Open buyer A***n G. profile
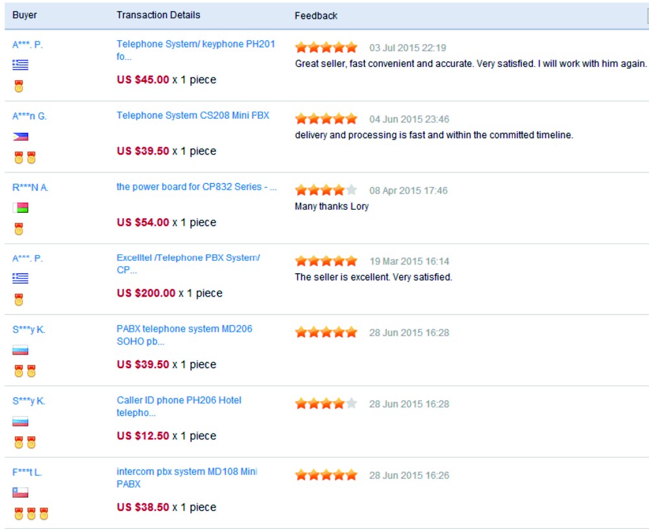649x529 pixels. pos(29,116)
